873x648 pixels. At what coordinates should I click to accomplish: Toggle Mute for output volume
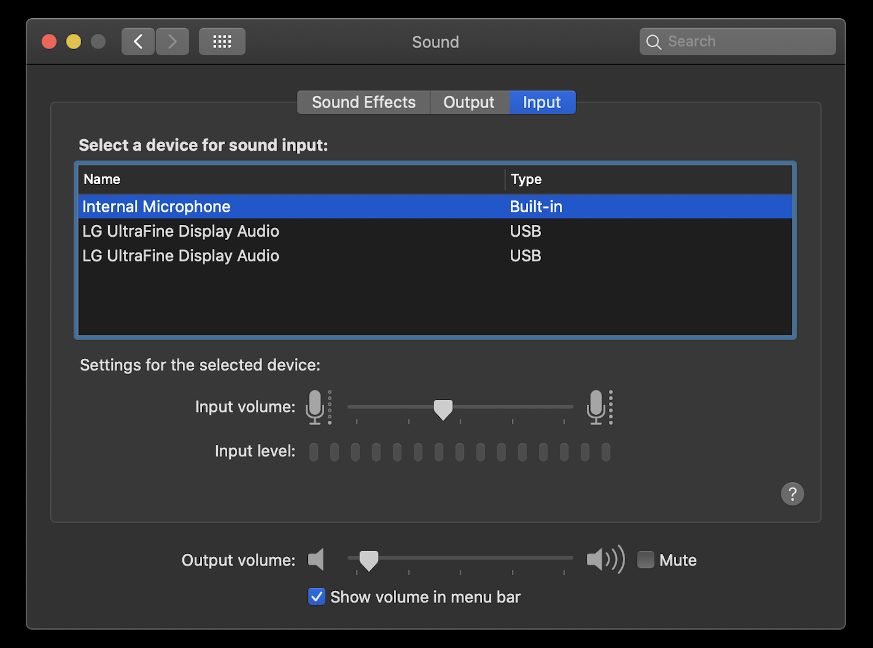646,559
